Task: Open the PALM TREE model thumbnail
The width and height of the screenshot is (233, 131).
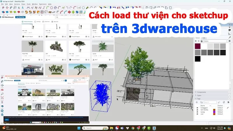Action: pyautogui.click(x=32, y=46)
